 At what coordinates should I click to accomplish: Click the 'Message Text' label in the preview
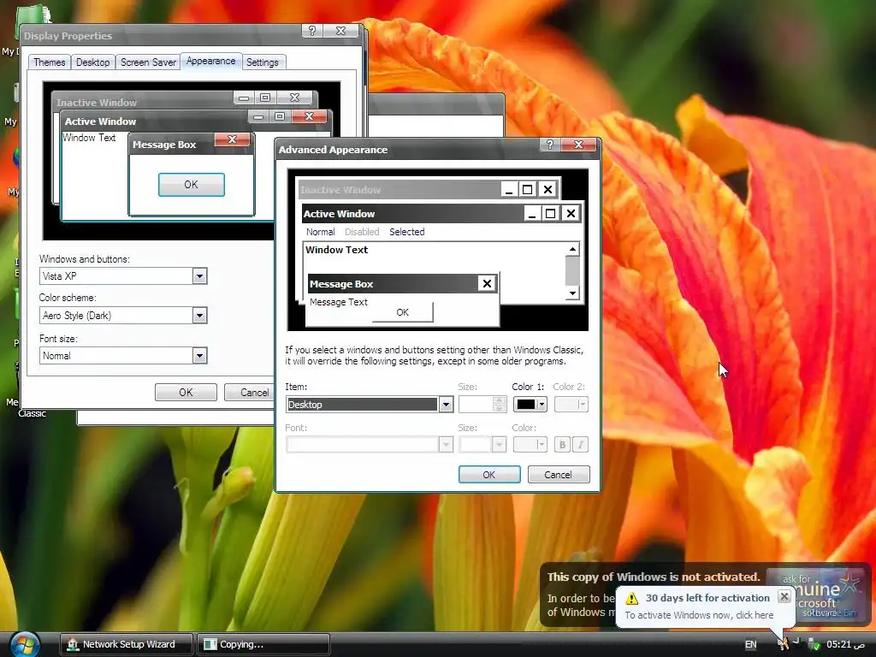pyautogui.click(x=339, y=302)
